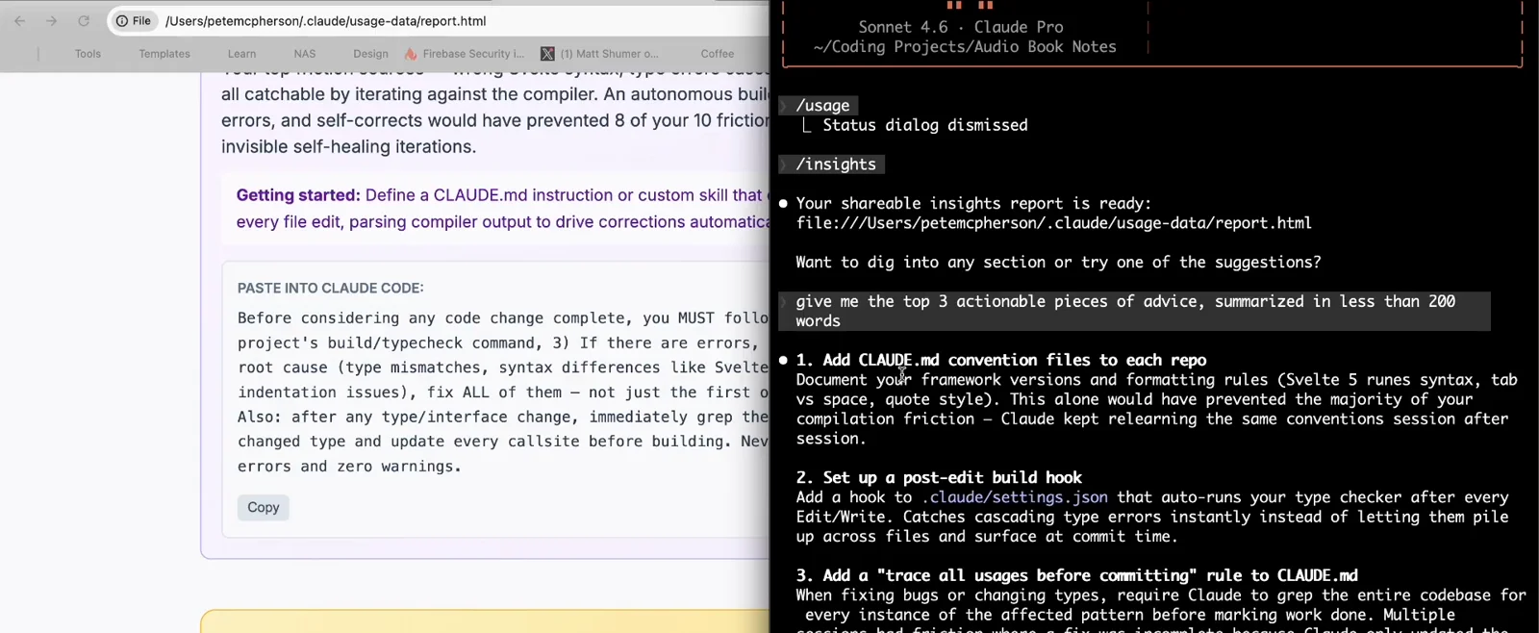Click '2. Set up a post-edit build hook' heading
1539x633 pixels.
click(x=939, y=477)
